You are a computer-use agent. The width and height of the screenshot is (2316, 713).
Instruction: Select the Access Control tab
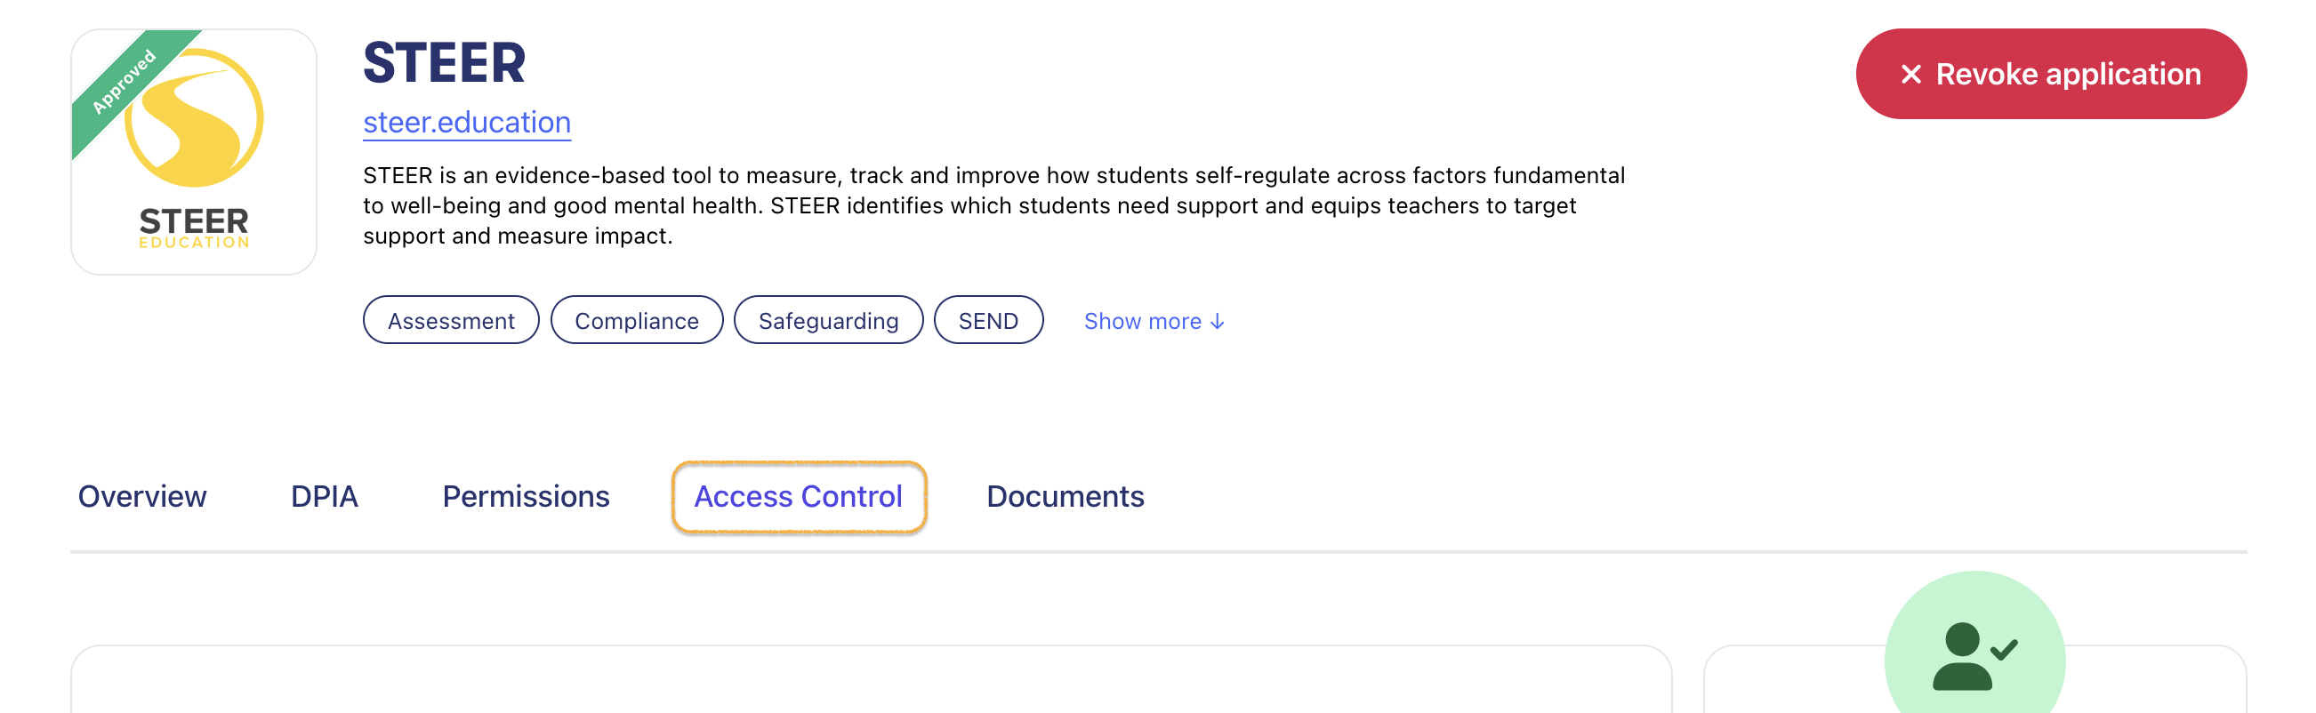(x=799, y=496)
